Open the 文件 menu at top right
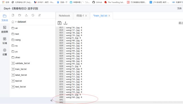183x104 pixels. tap(179, 8)
